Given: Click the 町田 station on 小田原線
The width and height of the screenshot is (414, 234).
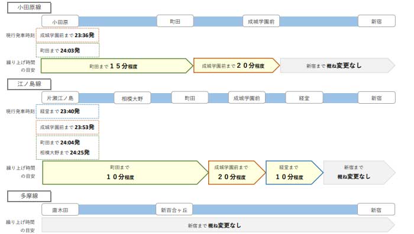Looking at the screenshot, I should [175, 21].
